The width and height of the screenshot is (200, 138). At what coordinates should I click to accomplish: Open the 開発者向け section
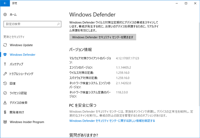tap(17, 112)
